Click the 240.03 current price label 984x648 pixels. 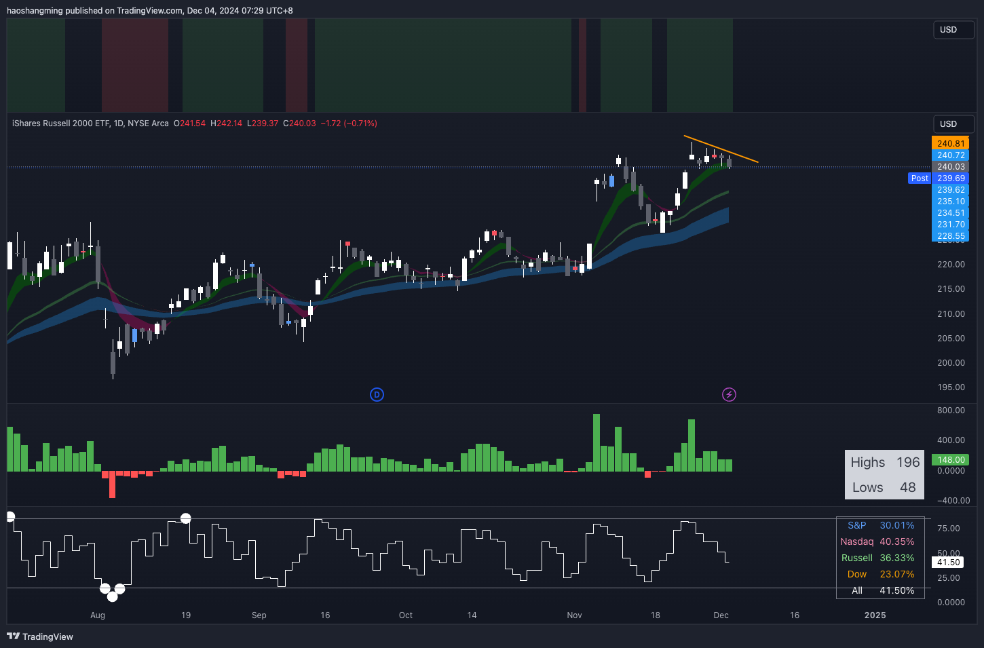[951, 167]
